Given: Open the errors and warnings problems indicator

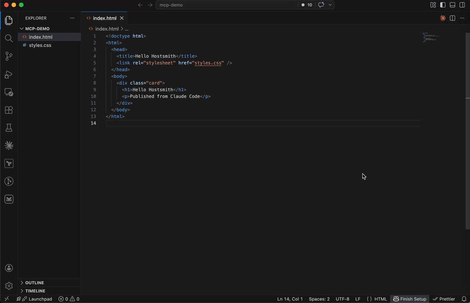Looking at the screenshot, I should coord(69,299).
